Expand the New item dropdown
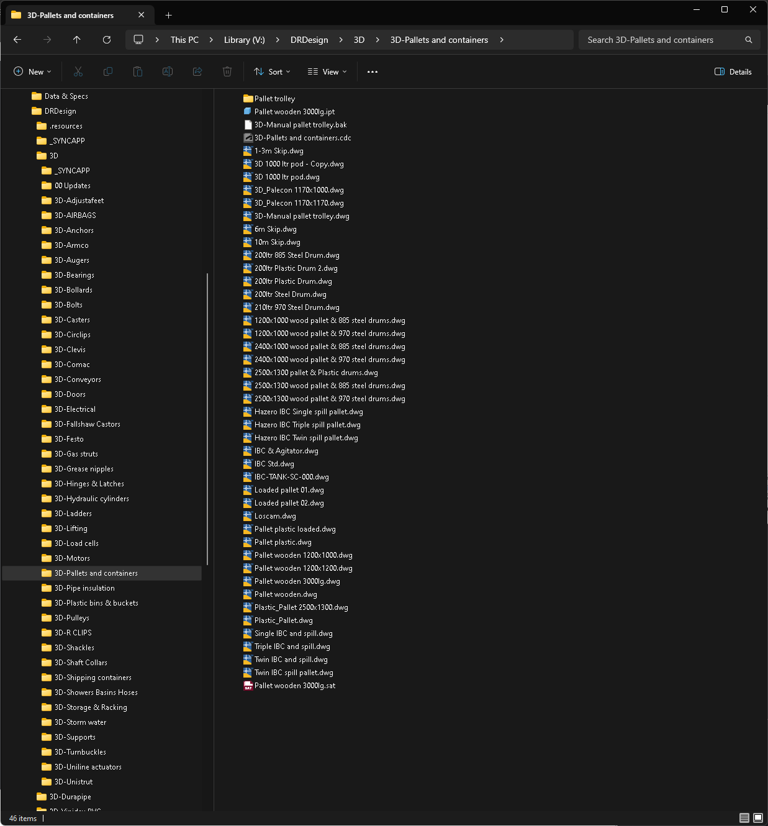 click(x=32, y=72)
